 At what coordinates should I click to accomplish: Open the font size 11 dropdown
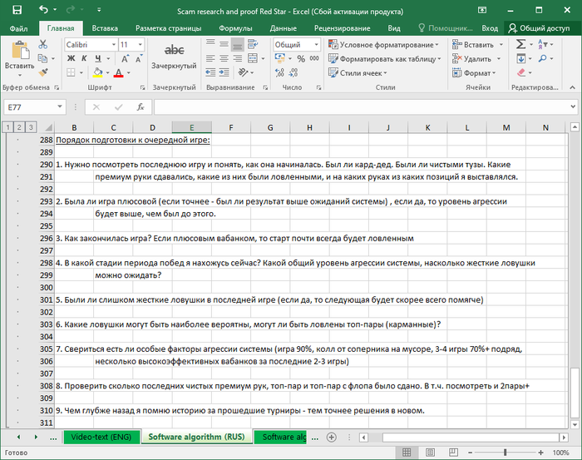click(x=140, y=45)
